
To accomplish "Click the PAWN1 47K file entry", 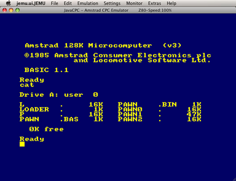I will [x=160, y=114].
